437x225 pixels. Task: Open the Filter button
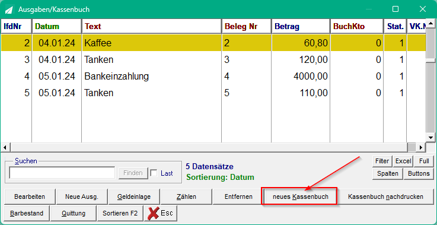point(382,161)
